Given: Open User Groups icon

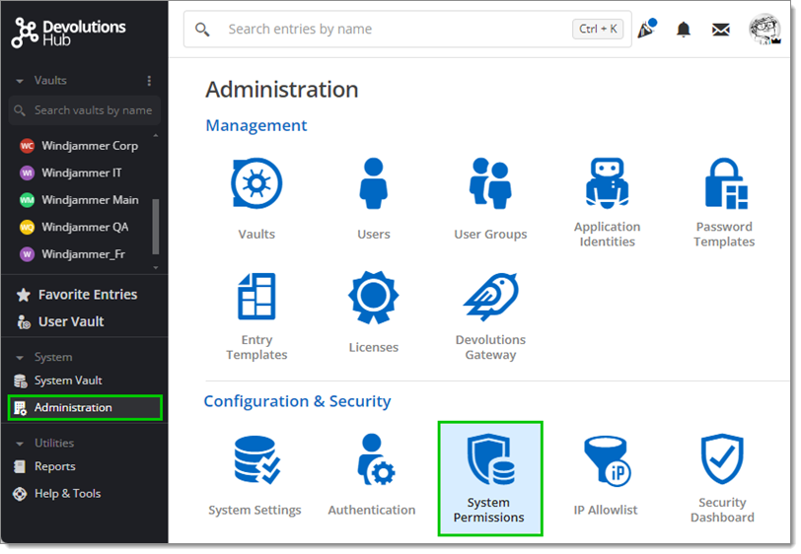Looking at the screenshot, I should pyautogui.click(x=490, y=182).
